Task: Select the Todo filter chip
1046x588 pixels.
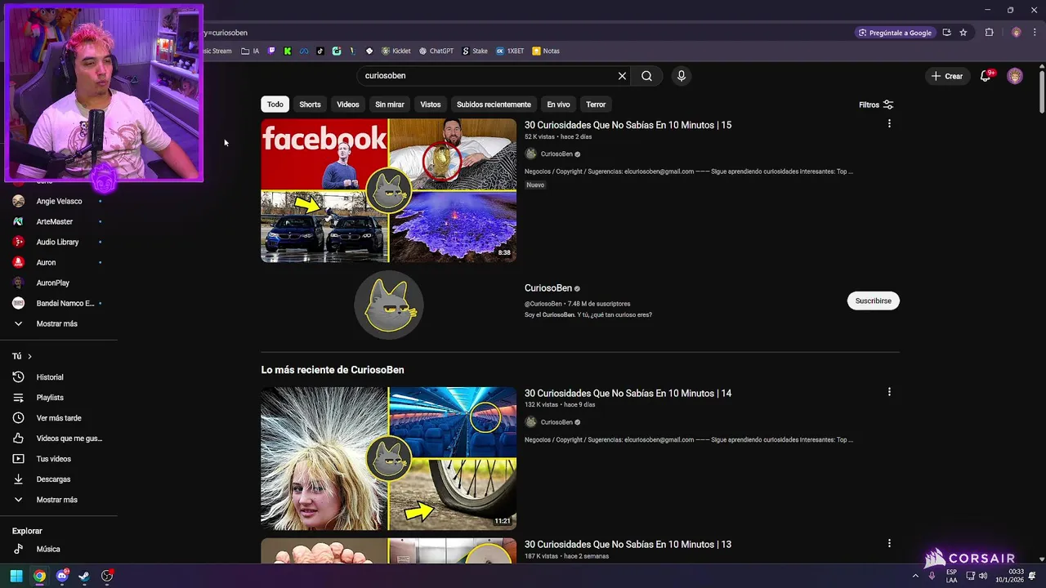Action: (x=275, y=105)
